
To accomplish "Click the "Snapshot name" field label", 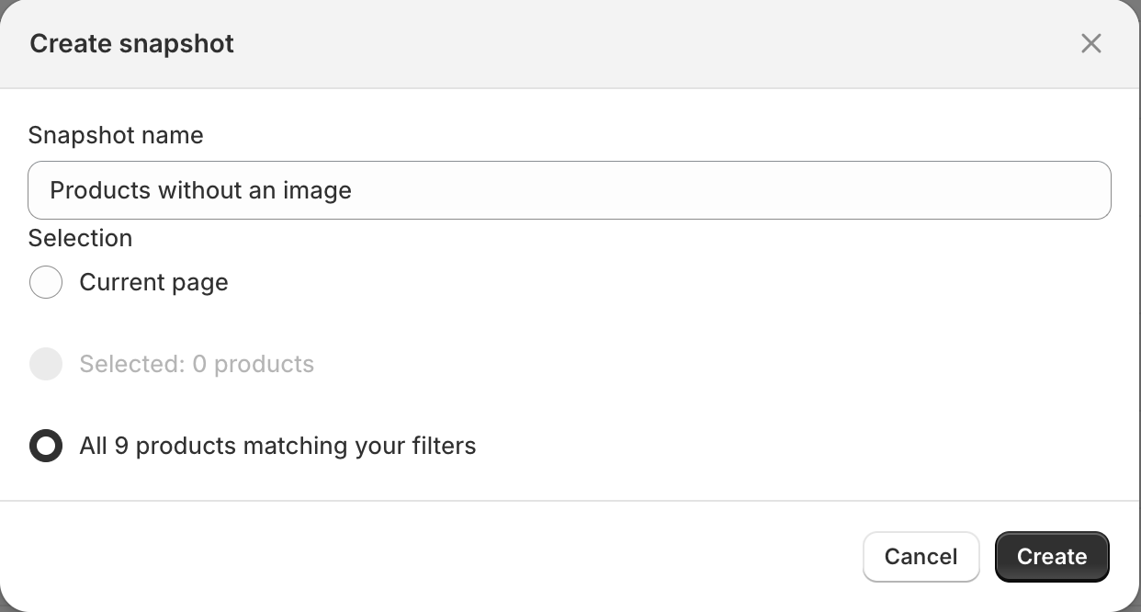I will tap(116, 135).
